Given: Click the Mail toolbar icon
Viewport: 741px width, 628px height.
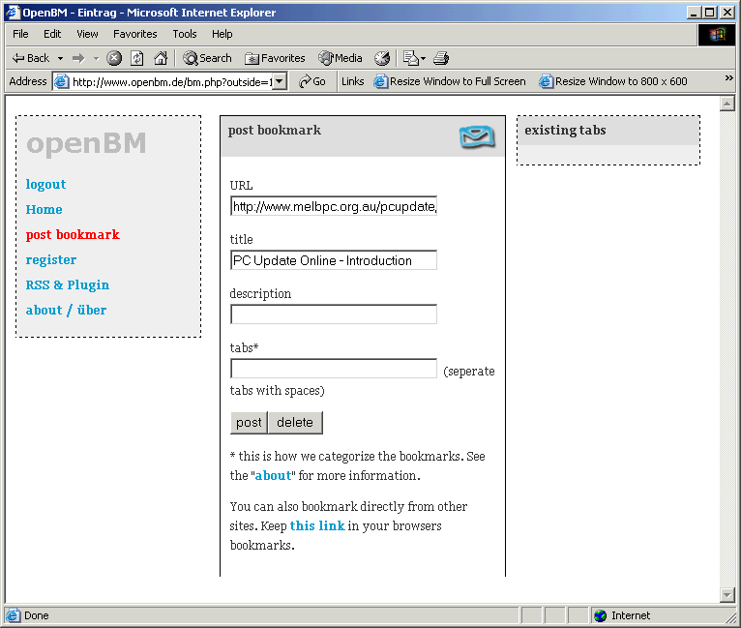Looking at the screenshot, I should tap(410, 58).
